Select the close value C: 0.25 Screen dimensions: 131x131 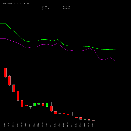45,7
